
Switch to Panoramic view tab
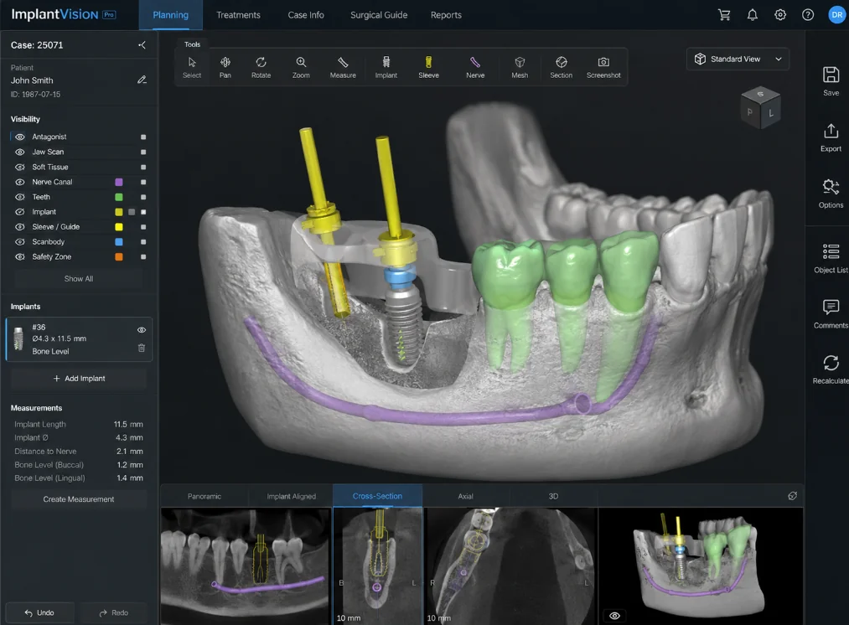click(204, 496)
